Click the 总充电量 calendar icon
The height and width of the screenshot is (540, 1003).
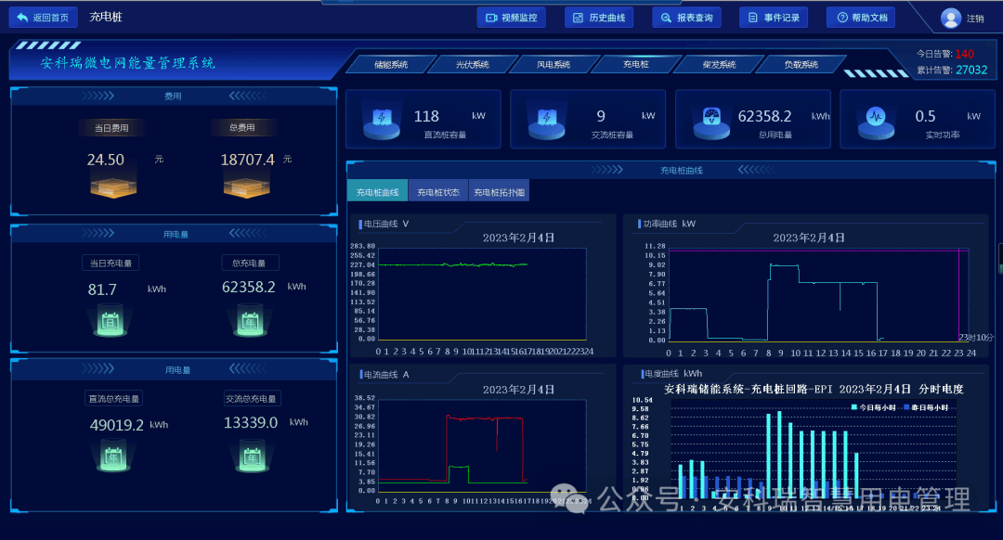coord(250,321)
